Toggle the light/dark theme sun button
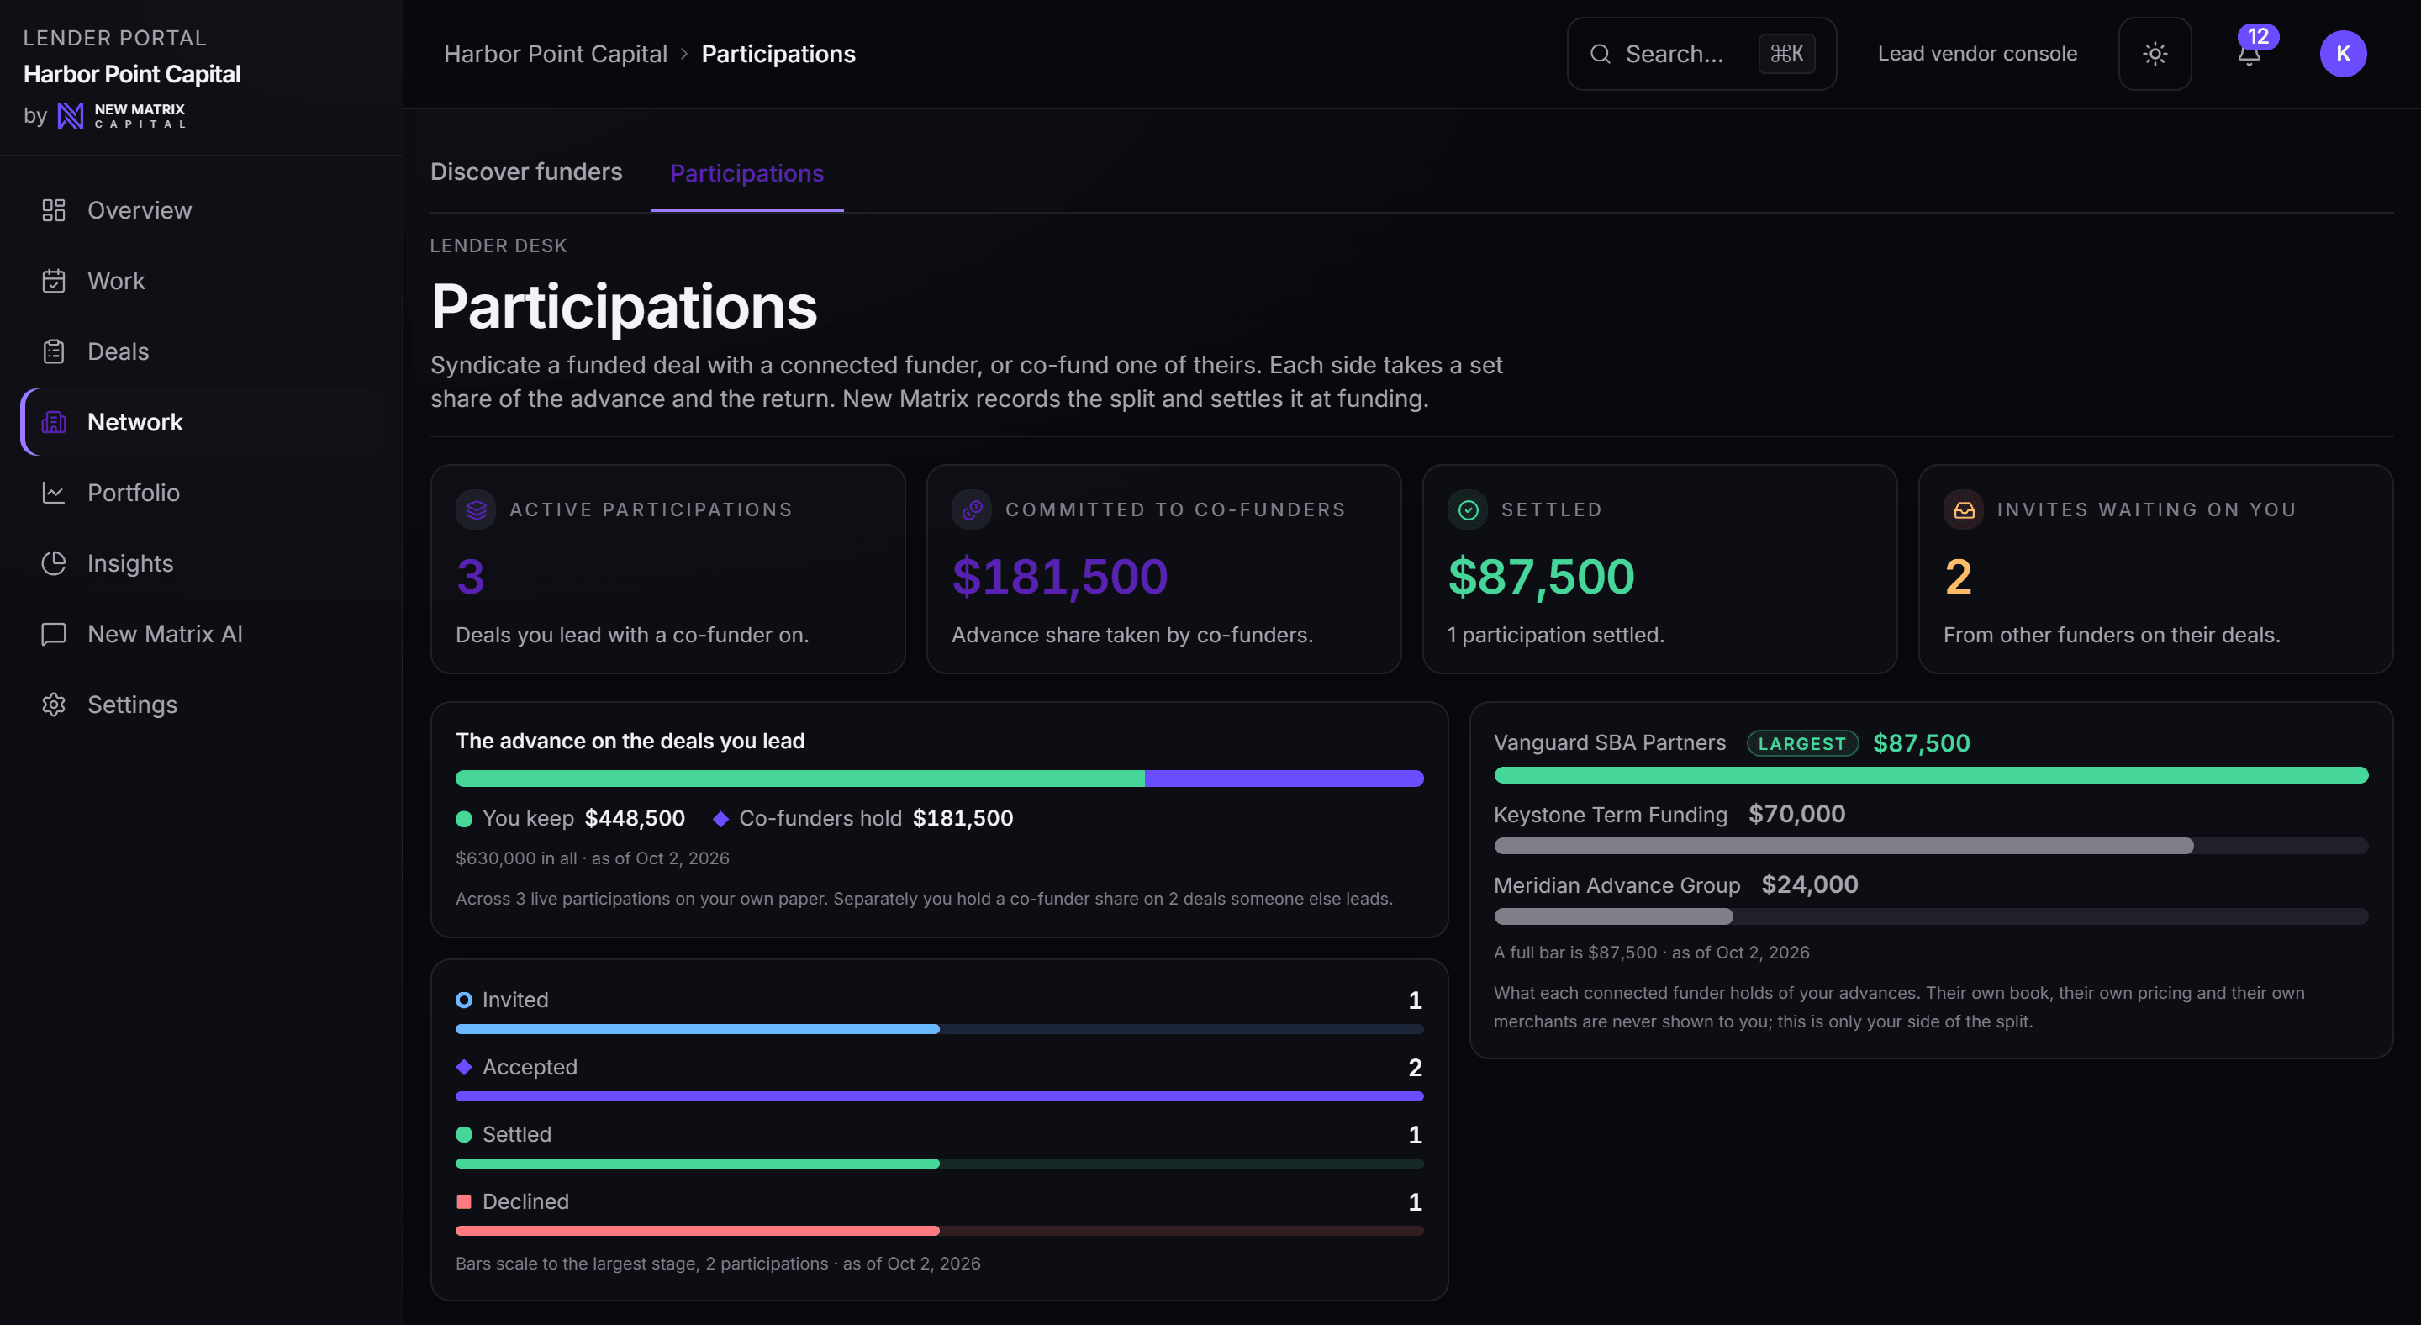 click(x=2155, y=54)
